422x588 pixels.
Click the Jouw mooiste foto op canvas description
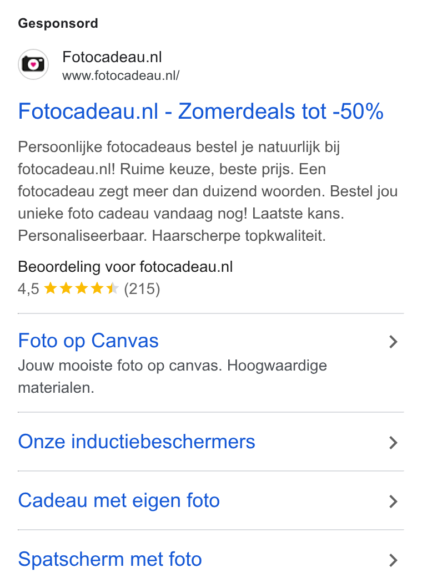pos(172,377)
